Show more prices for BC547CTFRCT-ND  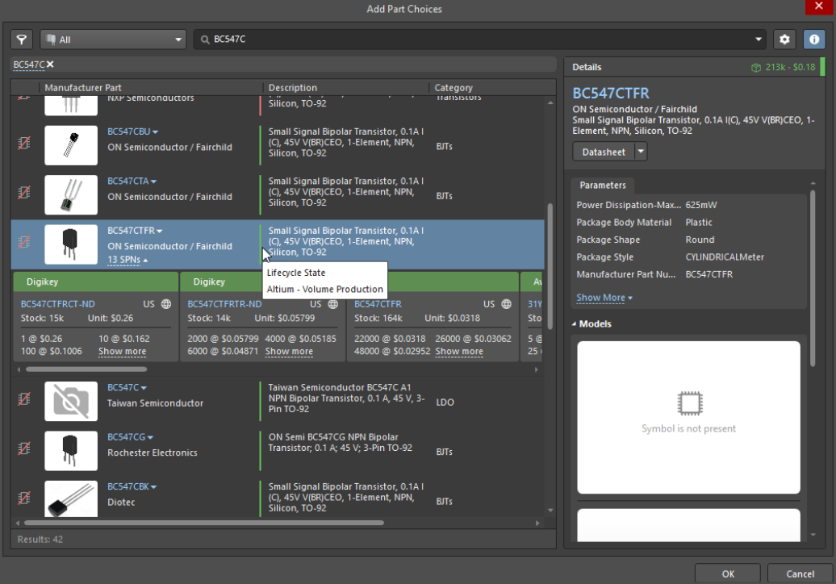(122, 352)
